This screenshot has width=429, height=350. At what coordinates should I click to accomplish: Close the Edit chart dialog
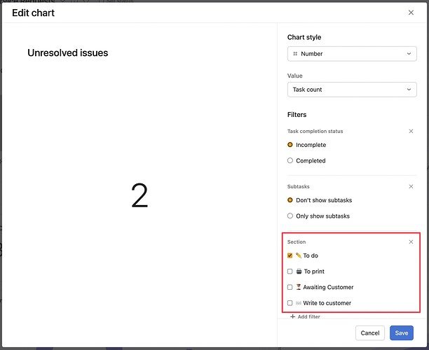coord(411,13)
